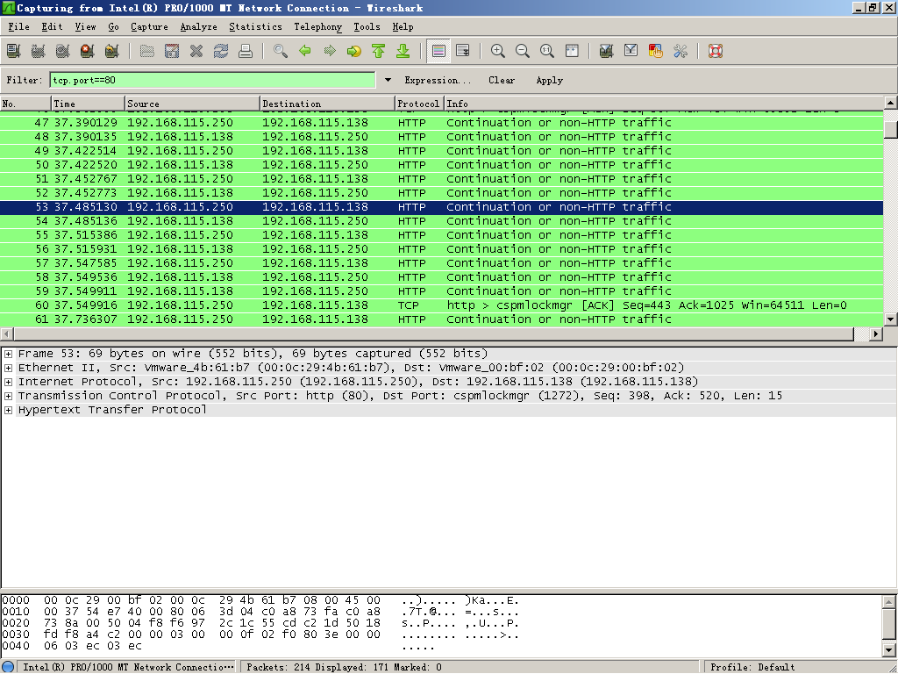This screenshot has width=898, height=674.
Task: Go to packet with specific number
Action: 354,51
